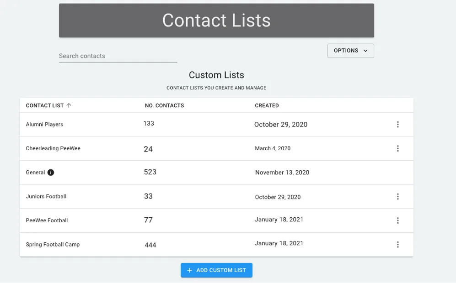Sort by the No. Contacts column header

click(164, 105)
